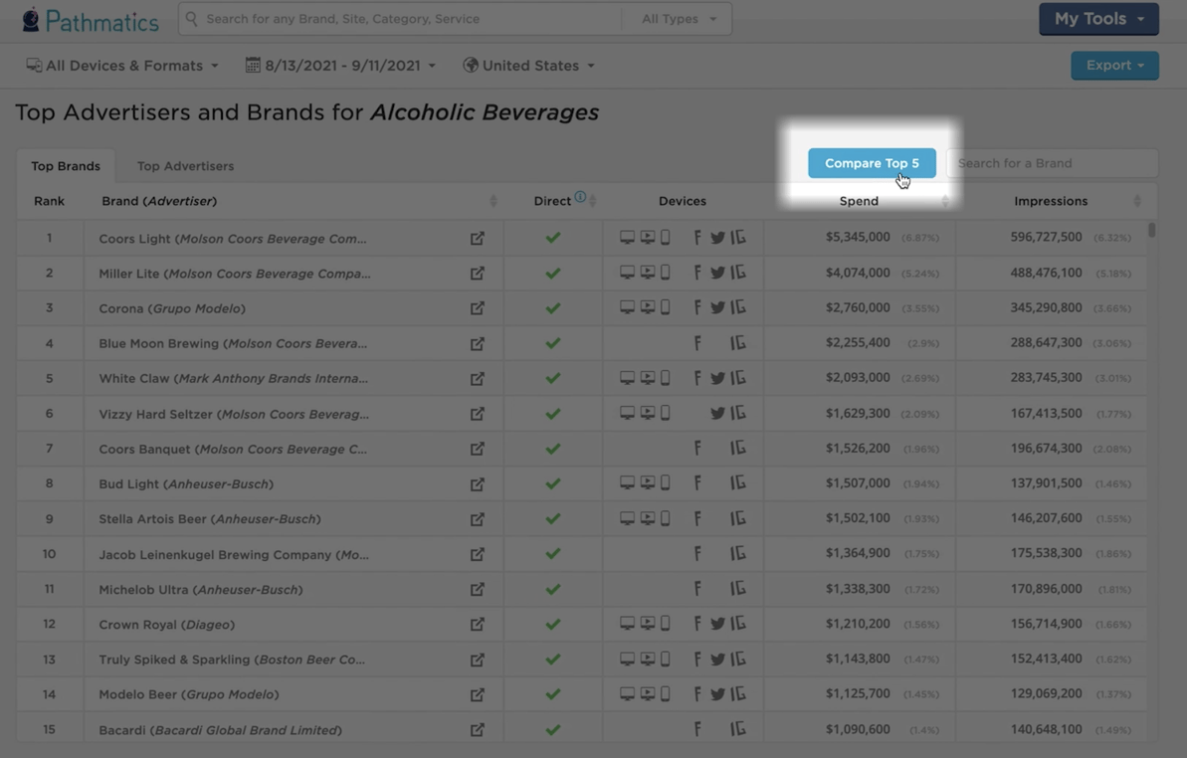Sort by Impressions column arrows
Image resolution: width=1187 pixels, height=758 pixels.
coord(1137,201)
